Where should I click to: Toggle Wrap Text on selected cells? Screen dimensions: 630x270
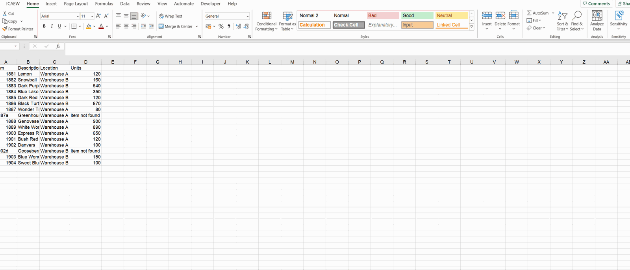[x=170, y=16]
